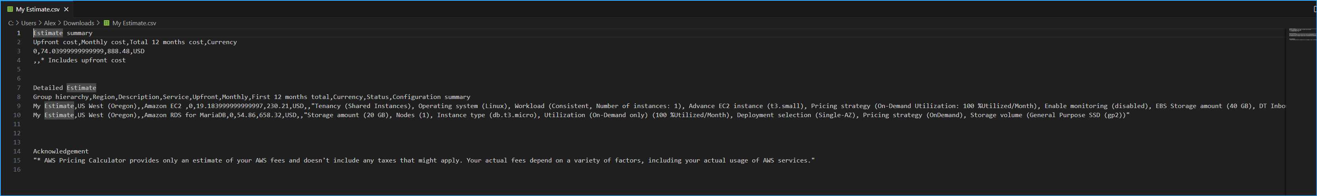Click the word 'Detailed' on line 7
The height and width of the screenshot is (196, 1317).
[48, 88]
